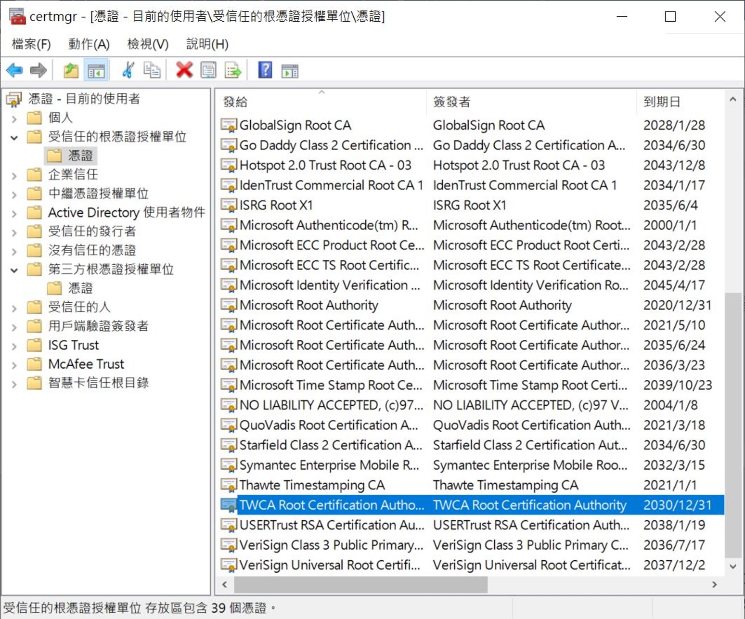The image size is (745, 619).
Task: Sort by the 發給 column header
Action: [321, 102]
